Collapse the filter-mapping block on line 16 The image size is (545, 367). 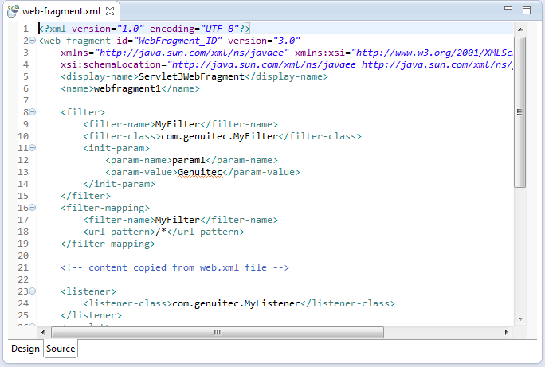coord(32,208)
